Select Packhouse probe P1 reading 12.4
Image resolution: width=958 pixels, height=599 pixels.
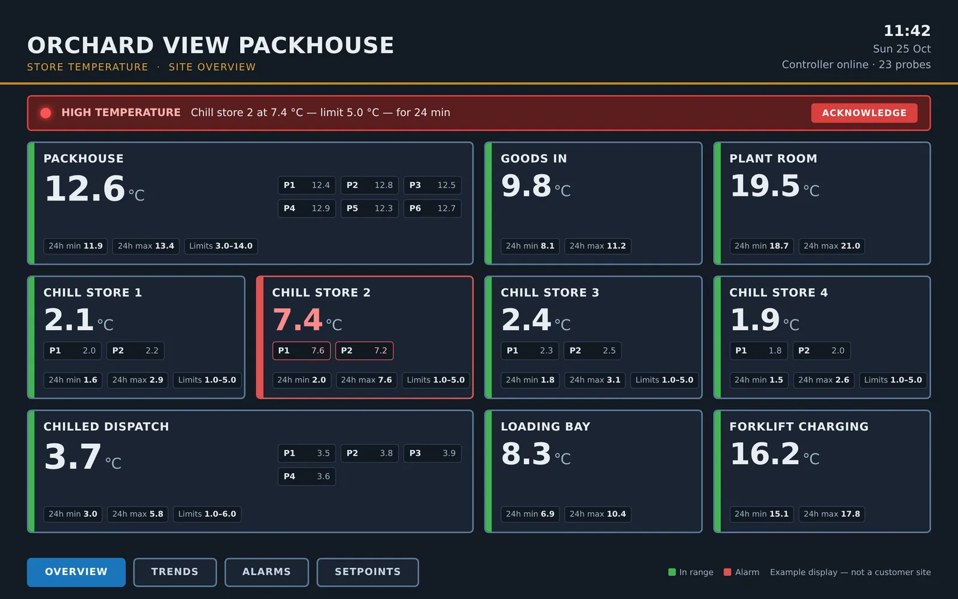[307, 185]
